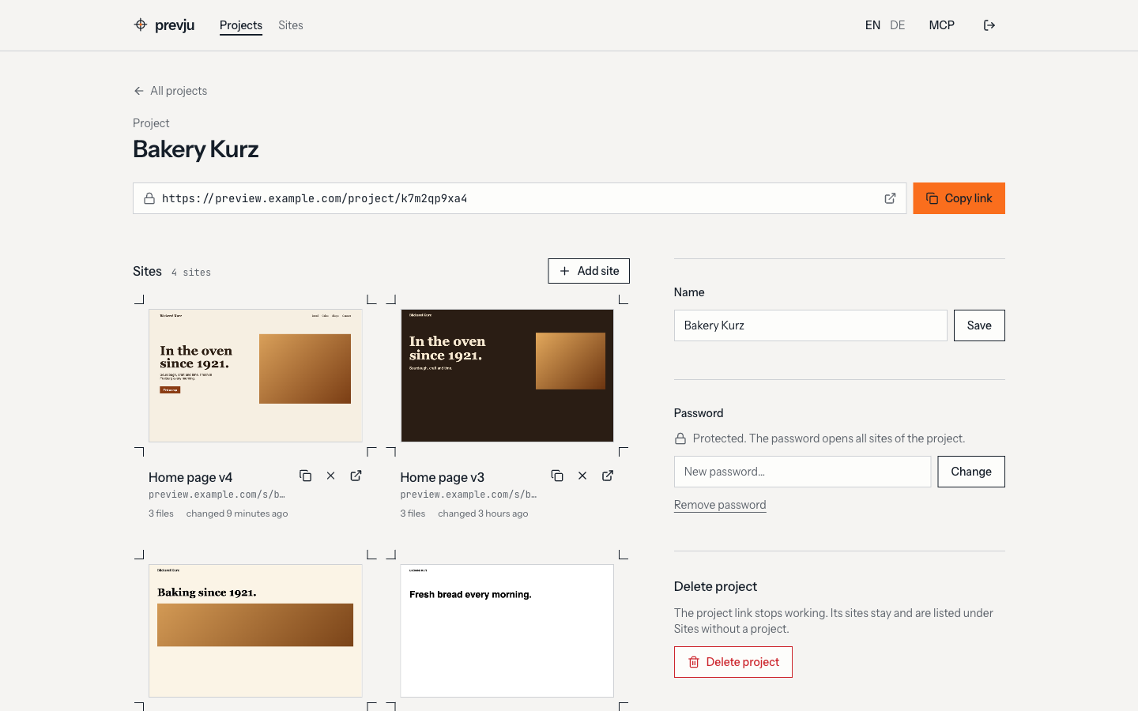Image resolution: width=1138 pixels, height=711 pixels.
Task: Click Remove password link
Action: pos(720,505)
